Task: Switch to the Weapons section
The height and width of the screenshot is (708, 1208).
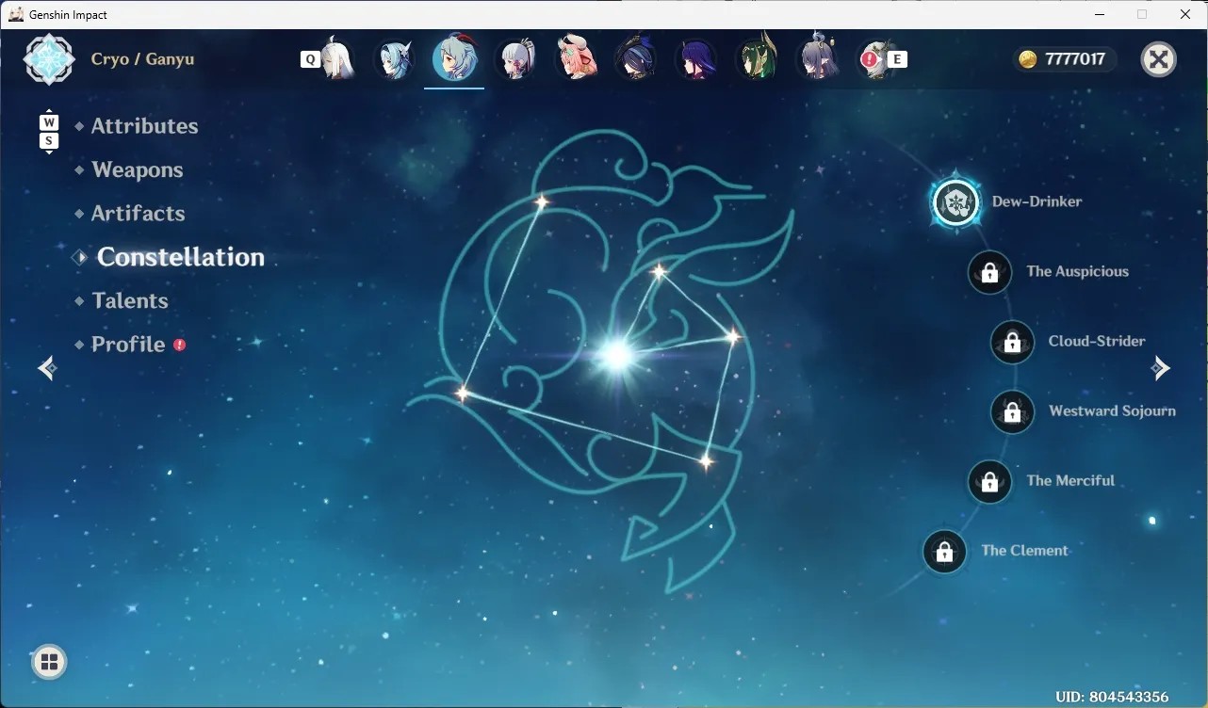Action: 138,170
